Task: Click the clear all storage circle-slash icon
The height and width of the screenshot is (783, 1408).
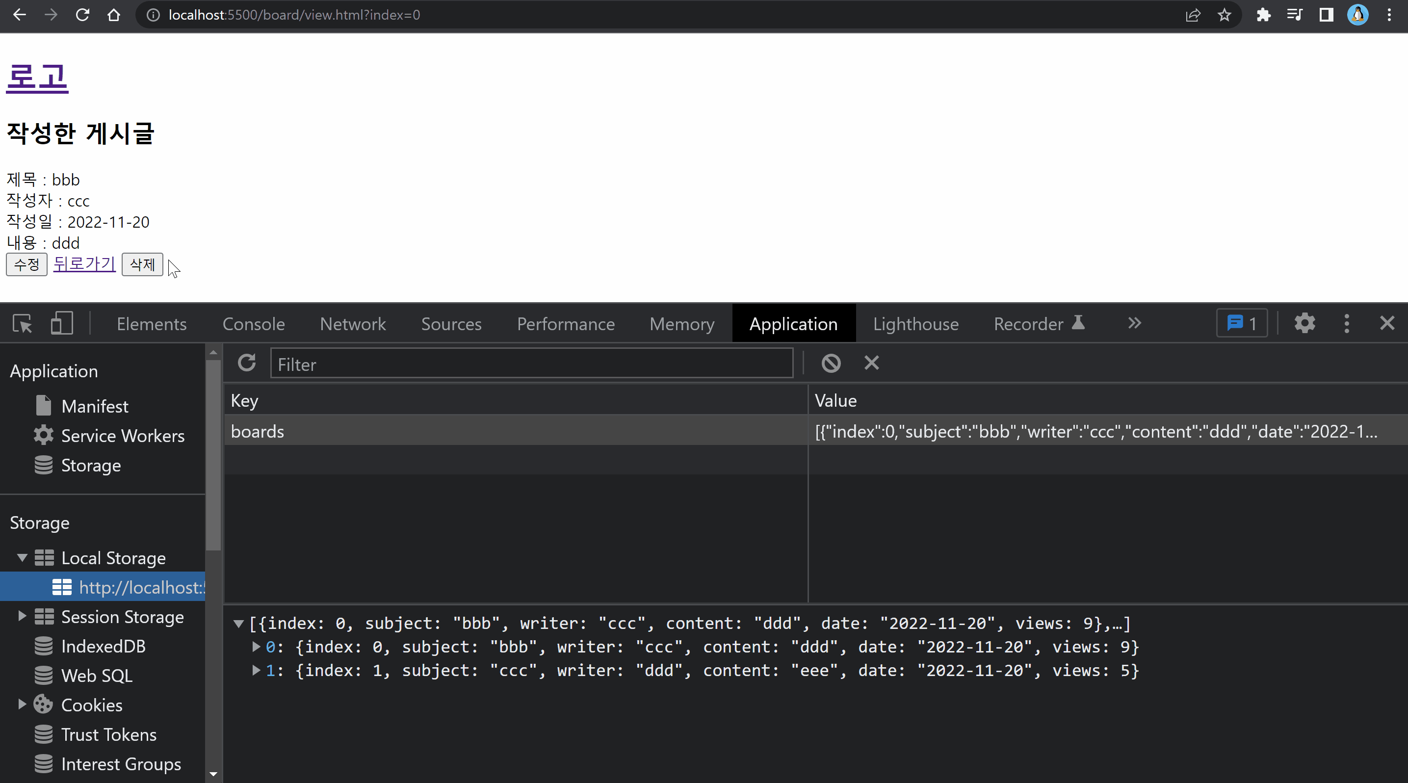Action: pyautogui.click(x=831, y=363)
